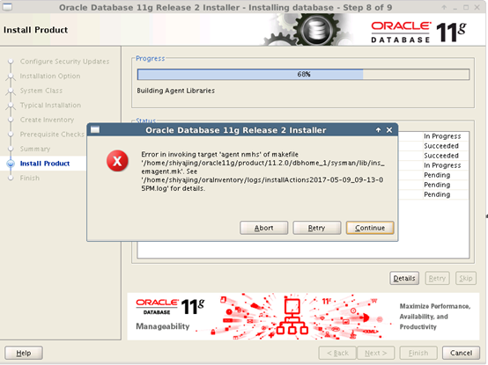Image resolution: width=488 pixels, height=365 pixels.
Task: Click Continue in the error dialog
Action: point(370,228)
